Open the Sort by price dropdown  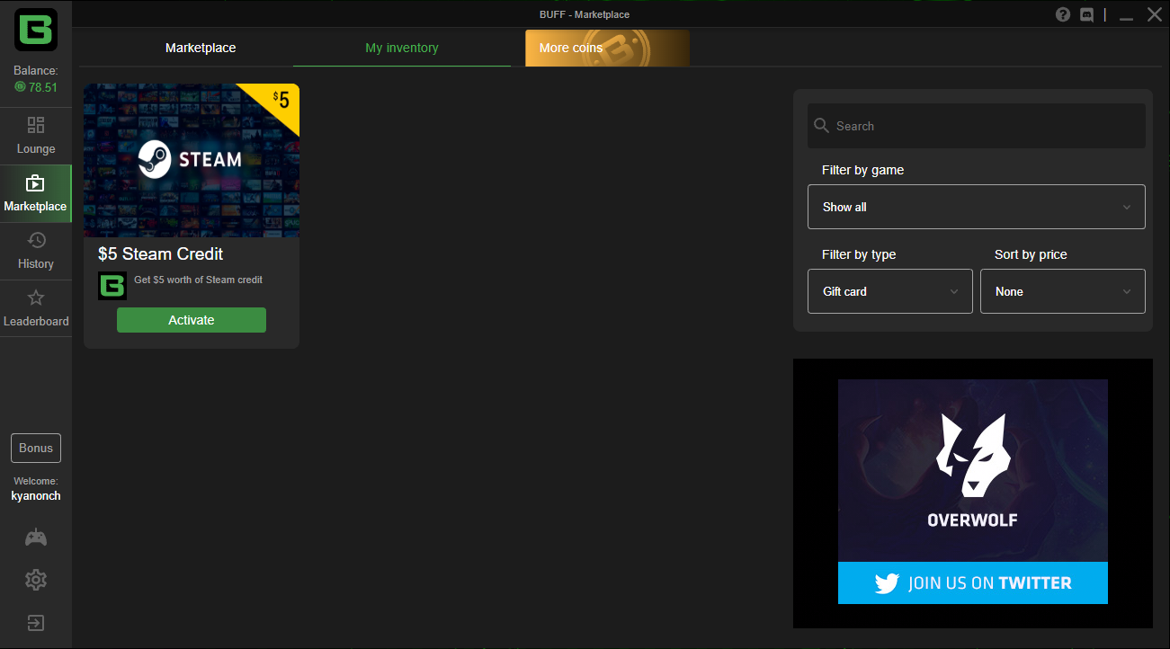1062,291
